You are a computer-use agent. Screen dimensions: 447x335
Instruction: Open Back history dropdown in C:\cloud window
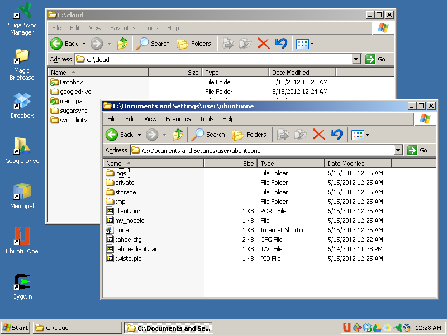[84, 44]
